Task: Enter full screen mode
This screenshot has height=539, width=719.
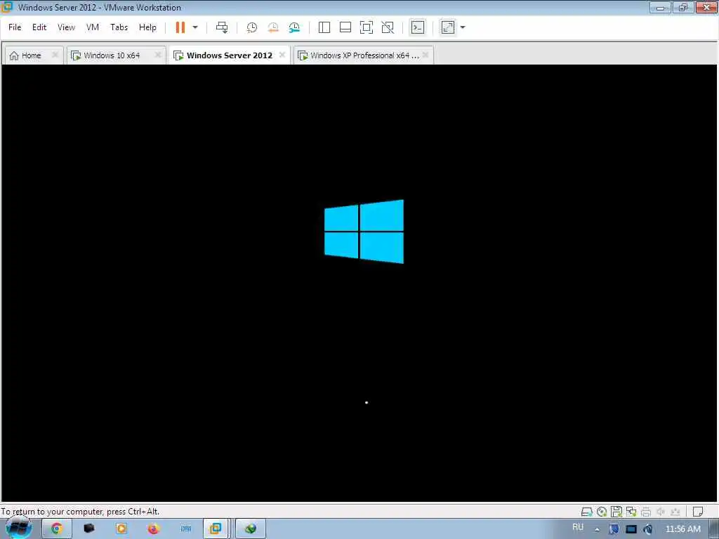Action: click(x=367, y=27)
